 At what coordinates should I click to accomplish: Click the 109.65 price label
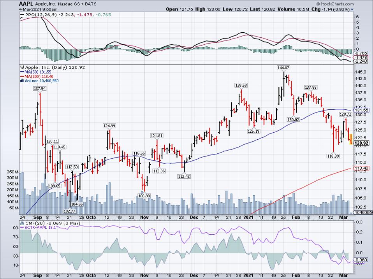point(55,186)
